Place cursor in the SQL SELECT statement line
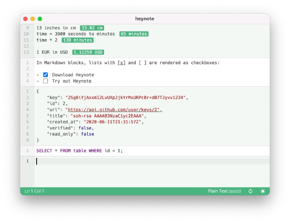The width and height of the screenshot is (290, 222). click(x=80, y=151)
